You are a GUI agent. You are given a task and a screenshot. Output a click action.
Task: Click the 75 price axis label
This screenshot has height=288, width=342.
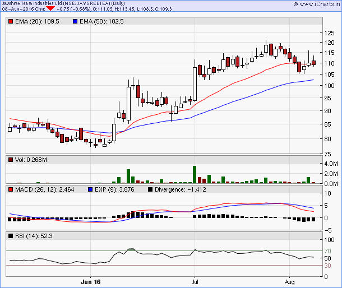[327, 154]
